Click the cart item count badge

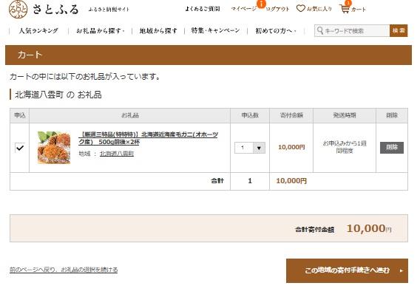pyautogui.click(x=348, y=3)
